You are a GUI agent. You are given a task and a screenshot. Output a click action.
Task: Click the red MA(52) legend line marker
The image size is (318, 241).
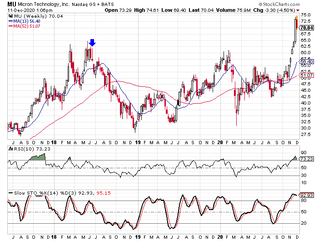click(10, 26)
